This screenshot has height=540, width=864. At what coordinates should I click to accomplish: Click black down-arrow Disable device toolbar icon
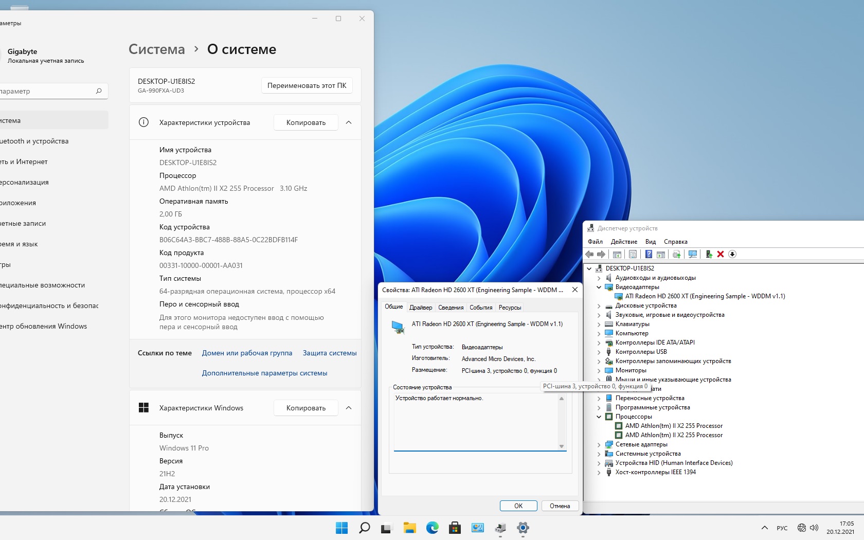point(732,254)
